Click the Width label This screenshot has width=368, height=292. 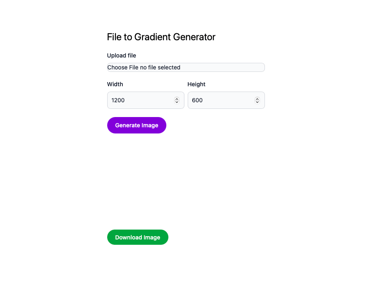(115, 84)
